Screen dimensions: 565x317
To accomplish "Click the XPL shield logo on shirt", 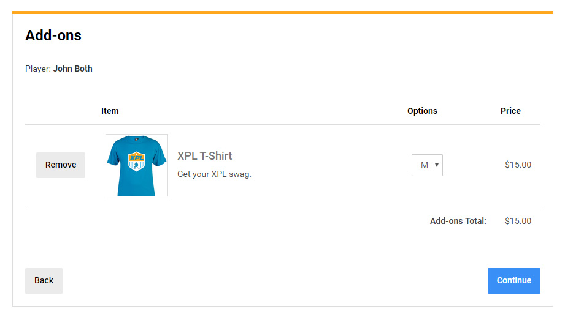I will tap(137, 162).
